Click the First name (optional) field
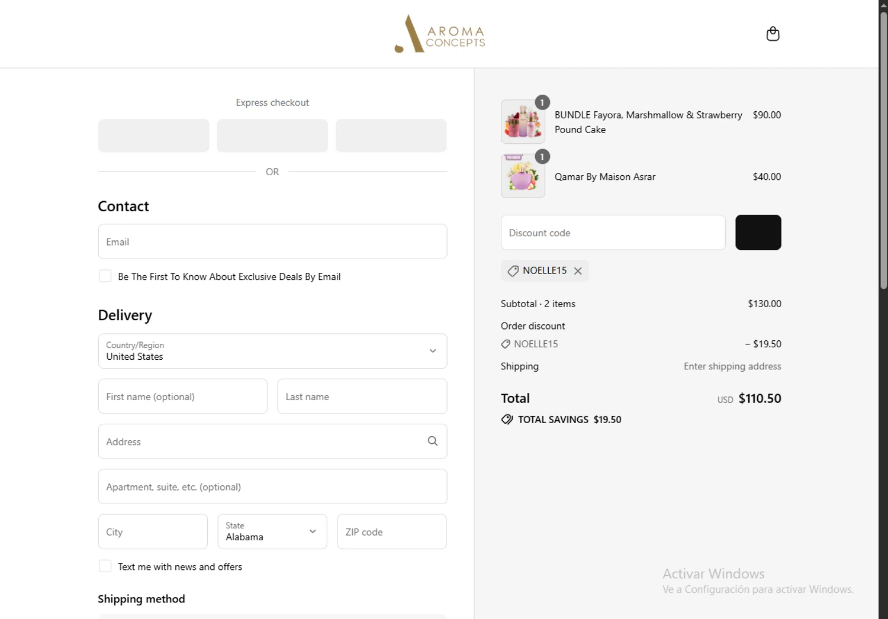This screenshot has height=619, width=888. 182,396
